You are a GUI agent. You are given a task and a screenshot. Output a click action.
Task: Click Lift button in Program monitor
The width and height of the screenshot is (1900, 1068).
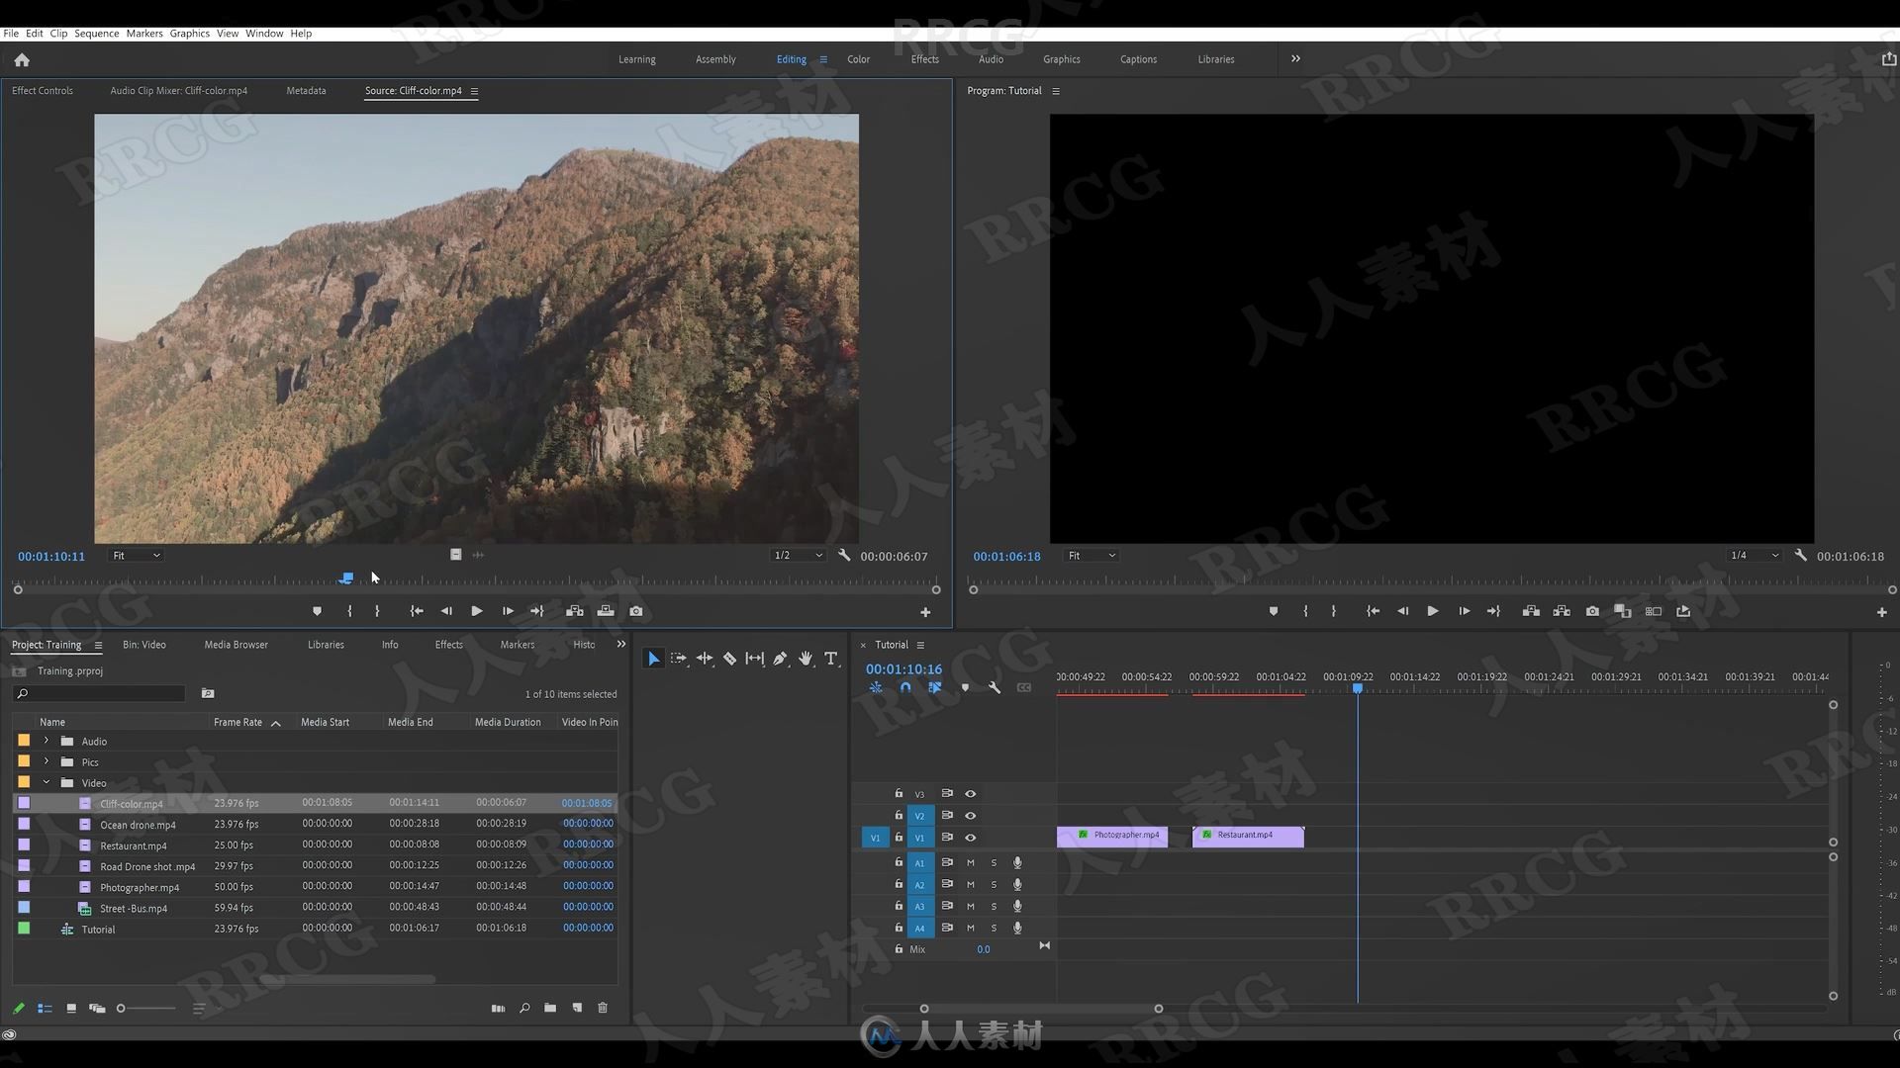point(1531,611)
